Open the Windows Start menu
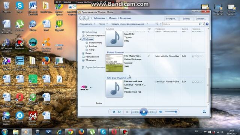Screen dimensions: 240x135 coord(4,132)
